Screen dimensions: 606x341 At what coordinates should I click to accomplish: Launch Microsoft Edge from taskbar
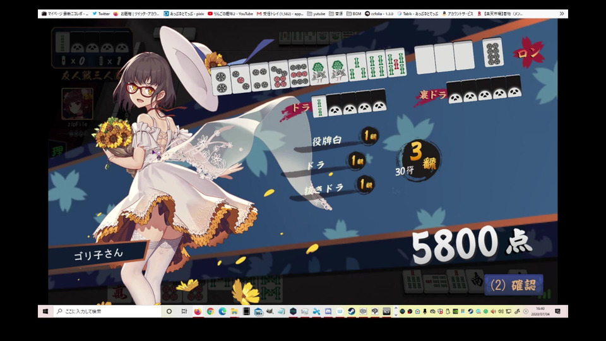222,311
